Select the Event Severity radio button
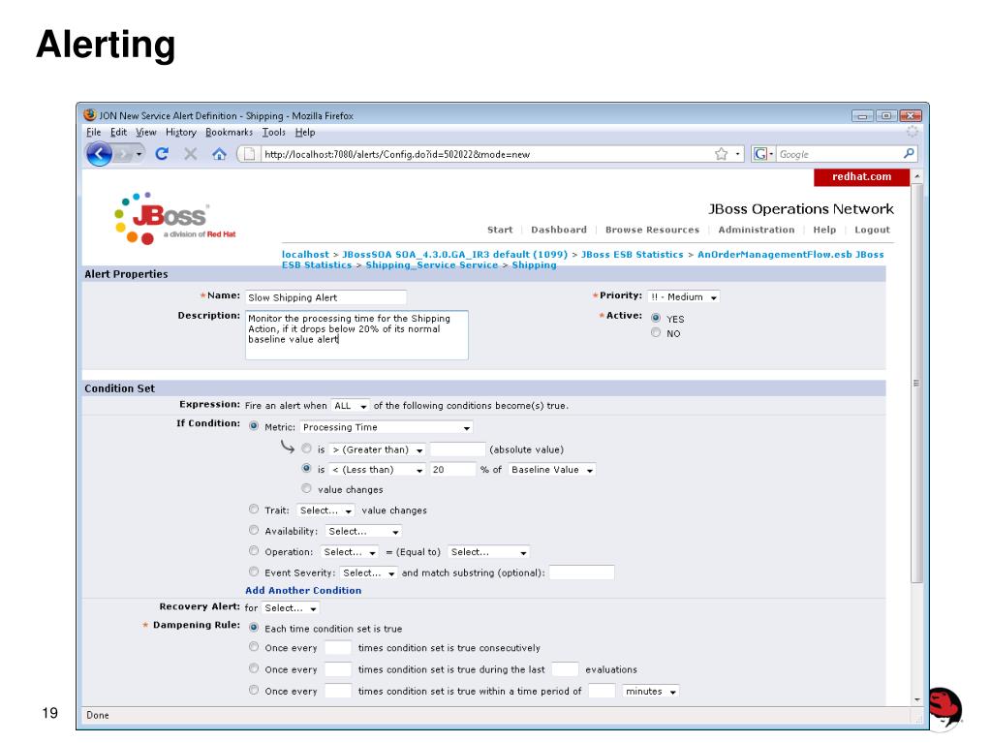The image size is (991, 743). click(x=254, y=572)
